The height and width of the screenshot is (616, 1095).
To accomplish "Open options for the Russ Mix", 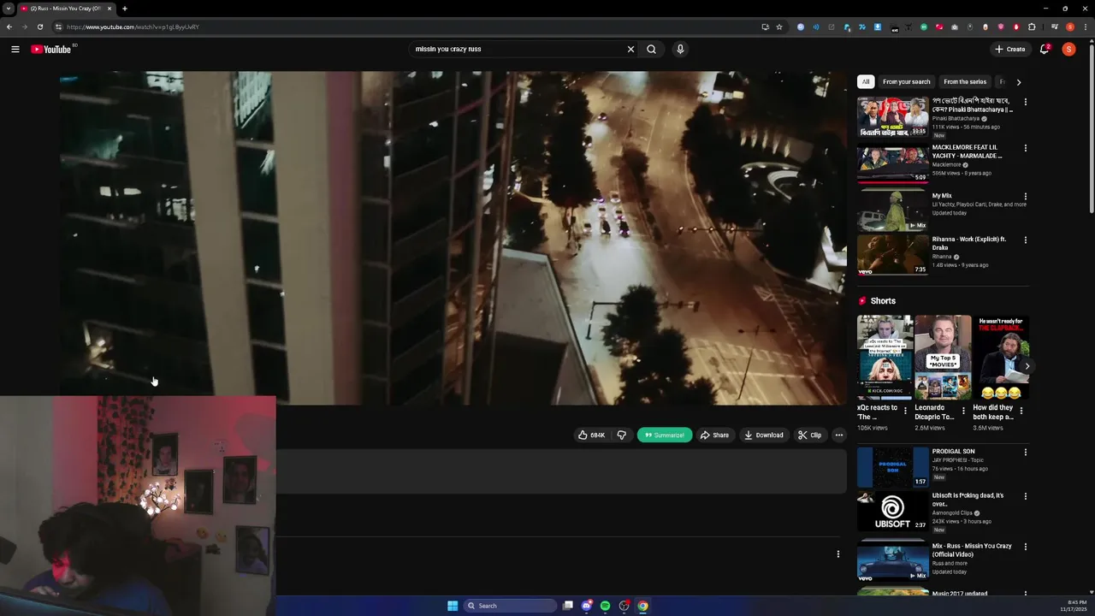I will click(x=1026, y=547).
